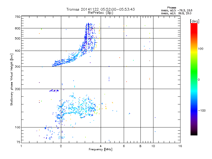Click the 'Phases' heading text
Image resolution: width=212 pixels, height=159 pixels.
(171, 8)
